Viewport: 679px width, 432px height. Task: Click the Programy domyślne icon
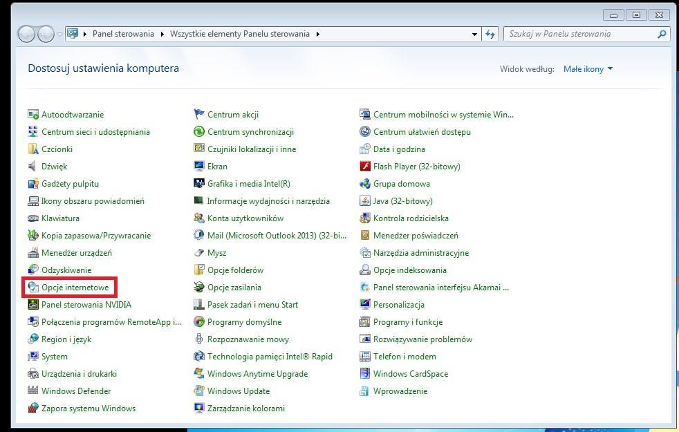click(x=198, y=322)
